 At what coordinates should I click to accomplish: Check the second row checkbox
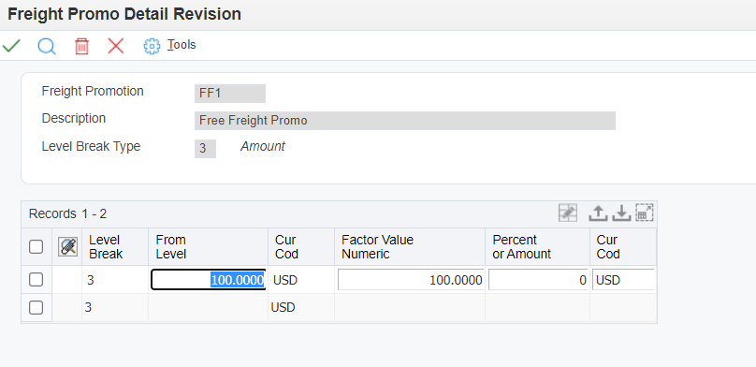(36, 307)
